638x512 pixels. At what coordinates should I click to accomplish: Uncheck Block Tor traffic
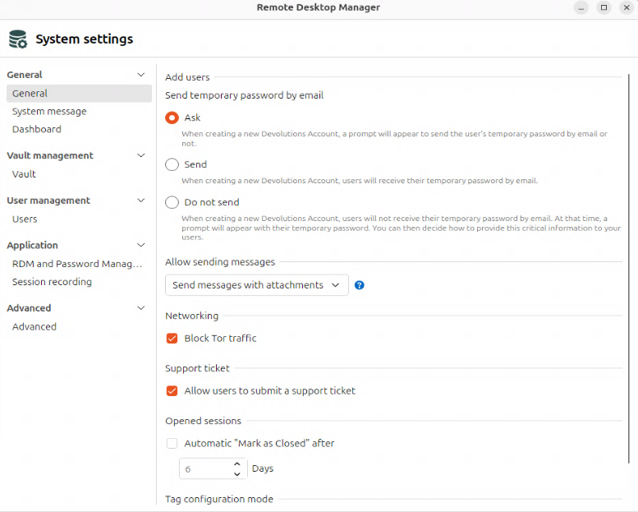coord(172,339)
